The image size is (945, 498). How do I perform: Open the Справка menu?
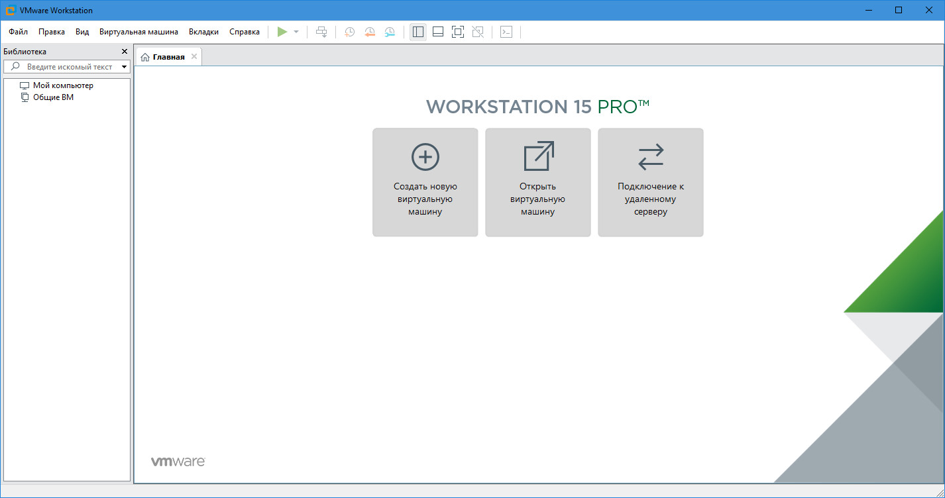[245, 32]
